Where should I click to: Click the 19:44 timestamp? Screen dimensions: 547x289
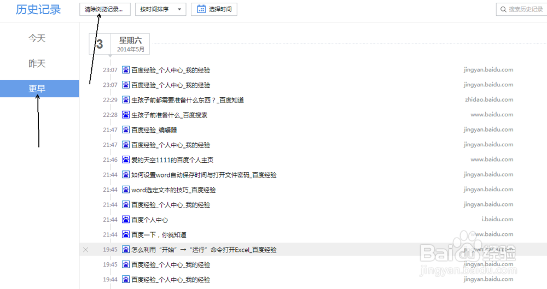click(x=110, y=280)
